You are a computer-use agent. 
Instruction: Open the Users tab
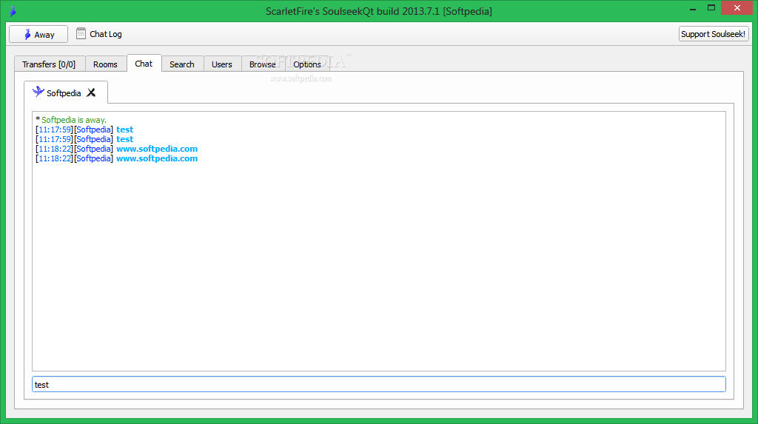pyautogui.click(x=222, y=64)
